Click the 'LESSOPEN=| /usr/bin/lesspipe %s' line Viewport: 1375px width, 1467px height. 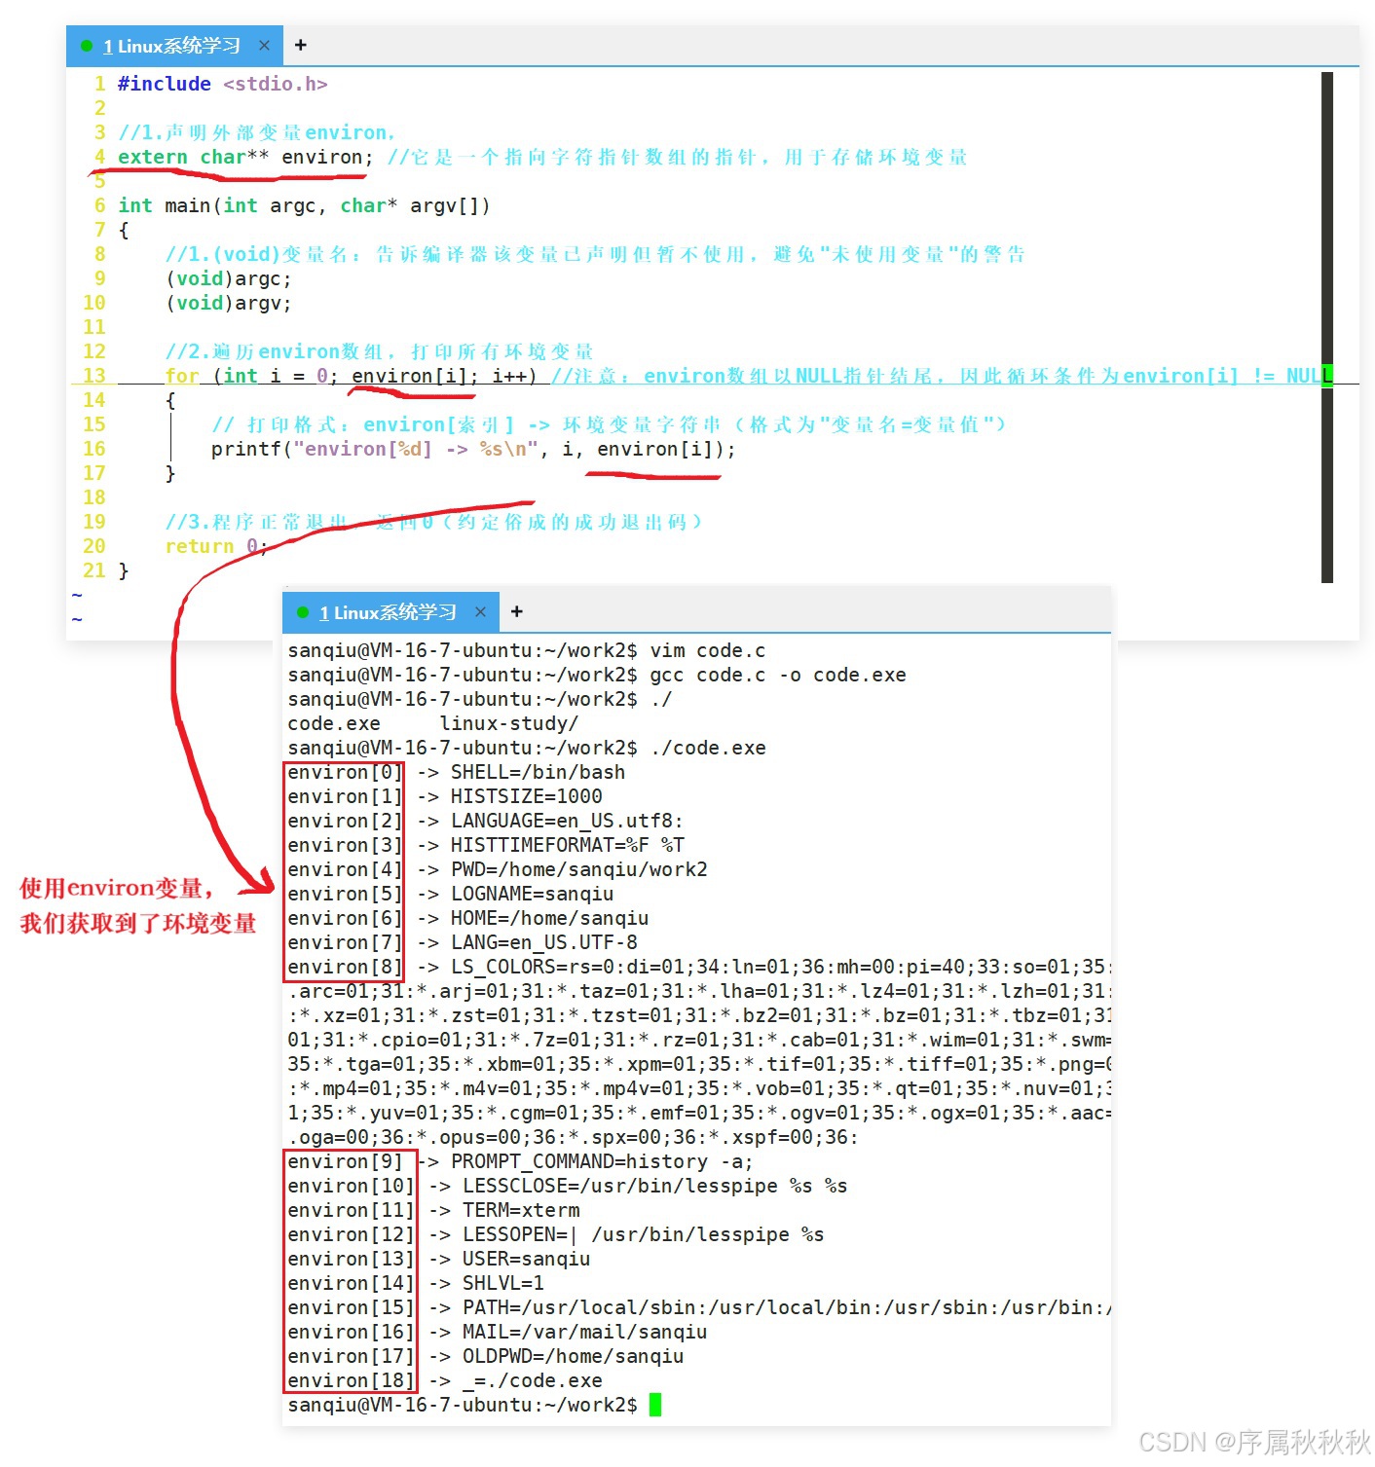point(556,1234)
